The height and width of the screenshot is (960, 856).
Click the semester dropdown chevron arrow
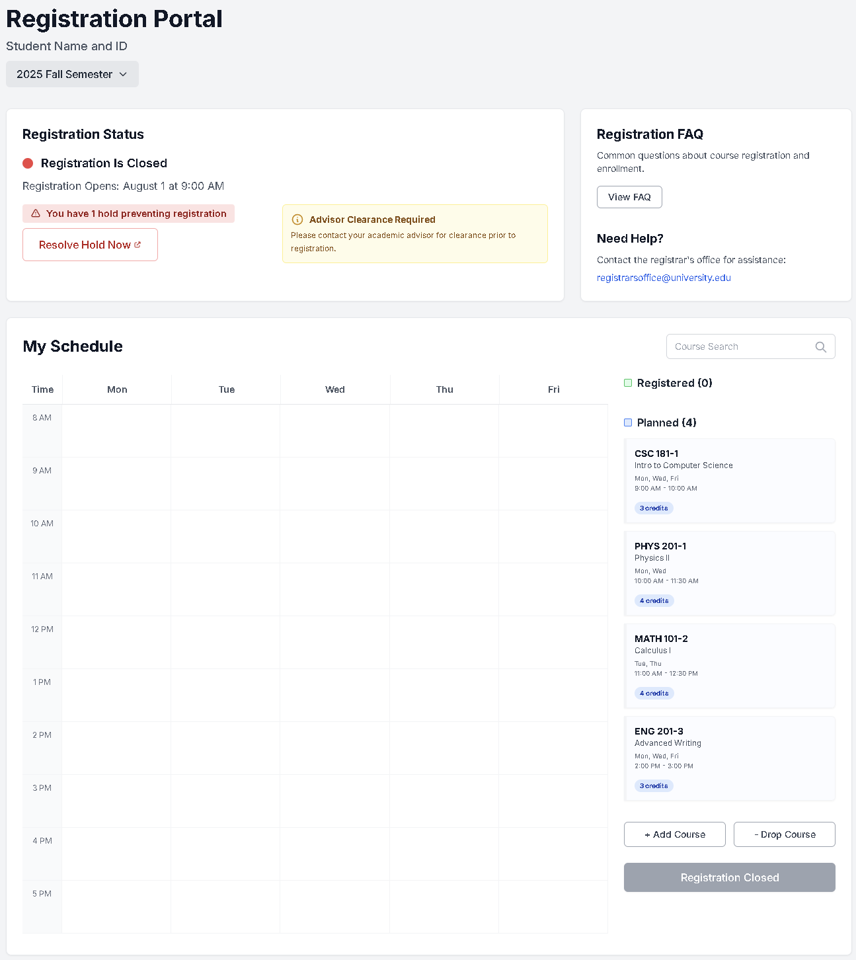pyautogui.click(x=123, y=74)
